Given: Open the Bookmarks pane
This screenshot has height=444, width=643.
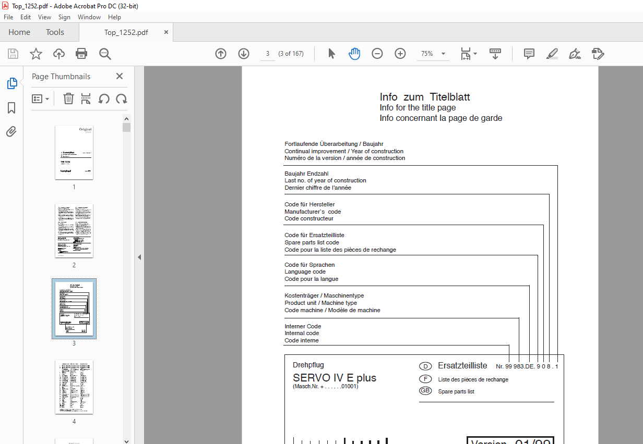Looking at the screenshot, I should coord(11,108).
